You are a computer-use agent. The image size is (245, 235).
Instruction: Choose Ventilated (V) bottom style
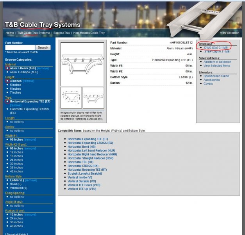tap(19, 188)
